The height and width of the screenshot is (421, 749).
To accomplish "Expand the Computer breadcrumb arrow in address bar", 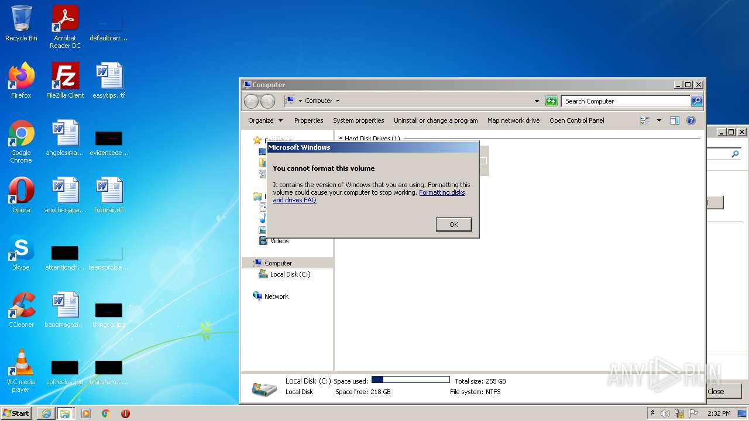I will [x=338, y=101].
